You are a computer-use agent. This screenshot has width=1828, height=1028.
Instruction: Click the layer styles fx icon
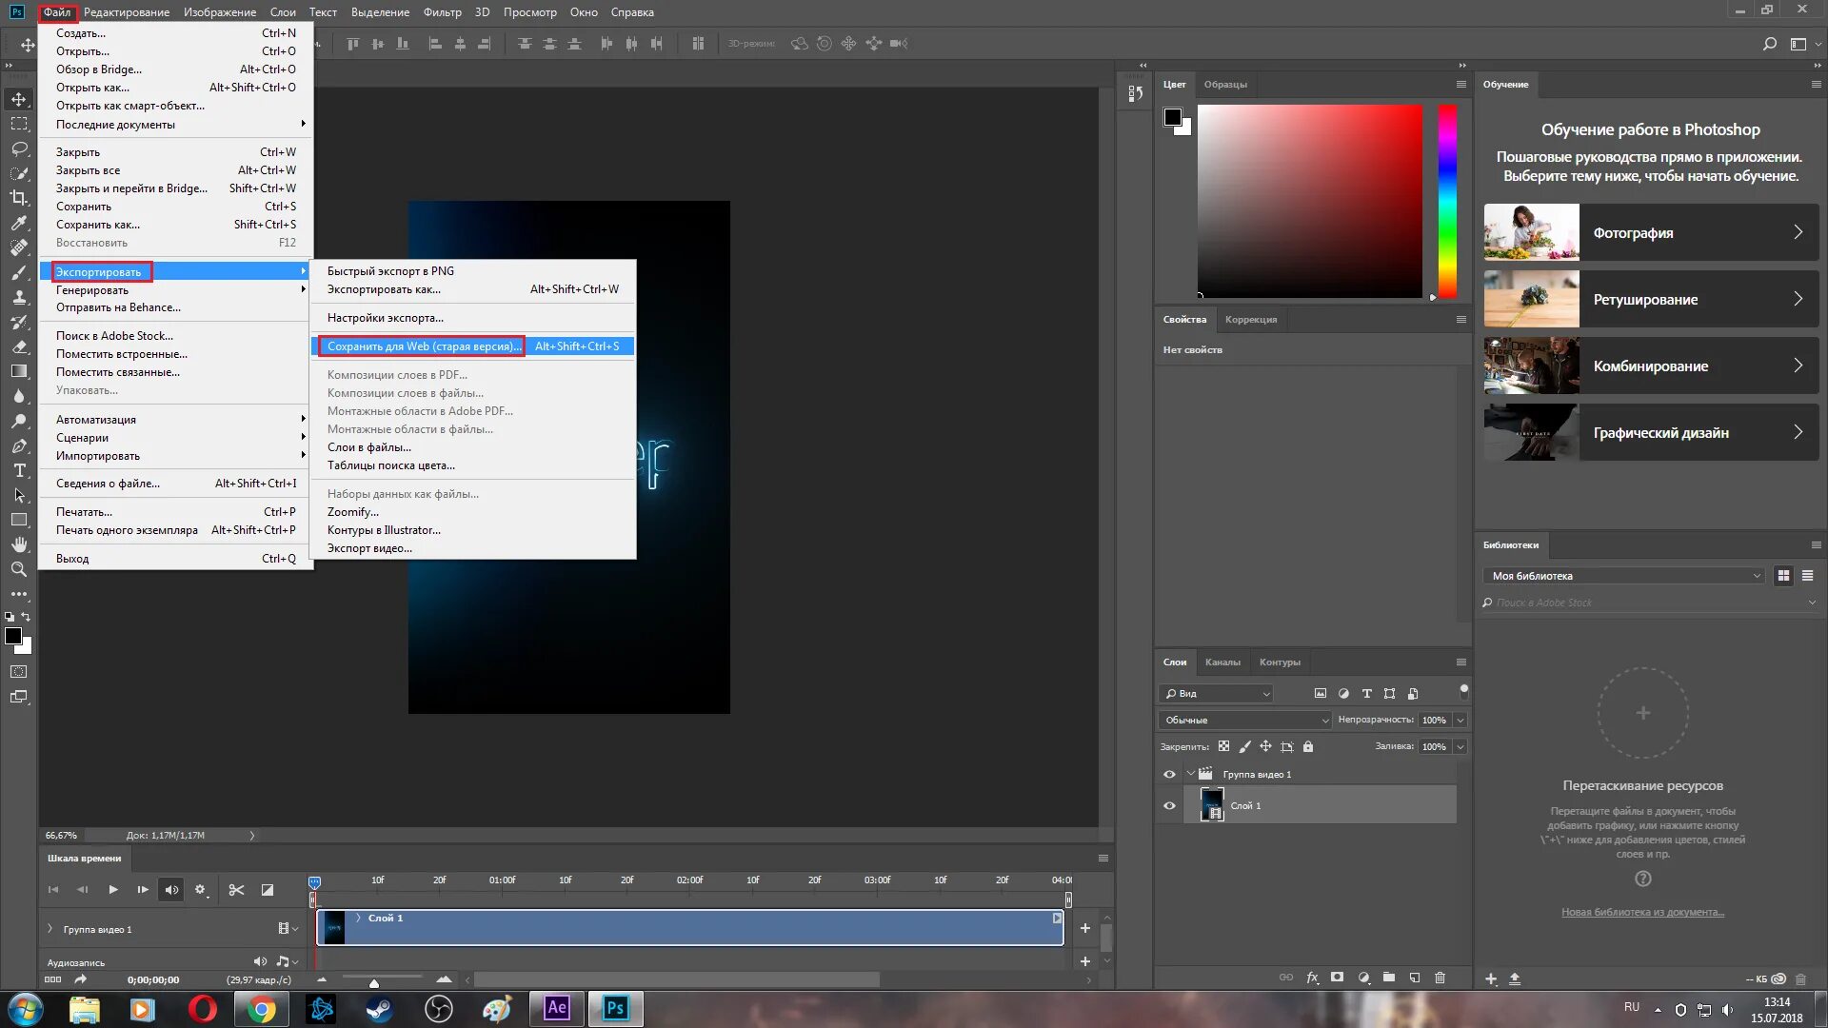pyautogui.click(x=1312, y=978)
